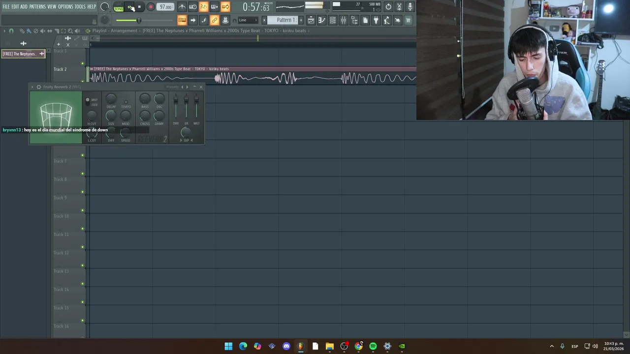Screen dimensions: 630x354
Task: Click the audio editor scissors icon
Action: click(399, 7)
